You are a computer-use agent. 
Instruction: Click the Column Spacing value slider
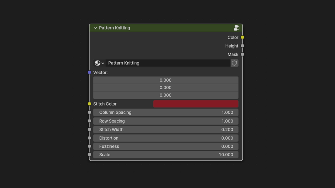tap(166, 112)
